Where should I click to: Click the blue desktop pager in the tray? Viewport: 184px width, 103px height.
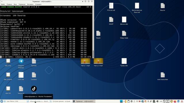tap(121, 101)
